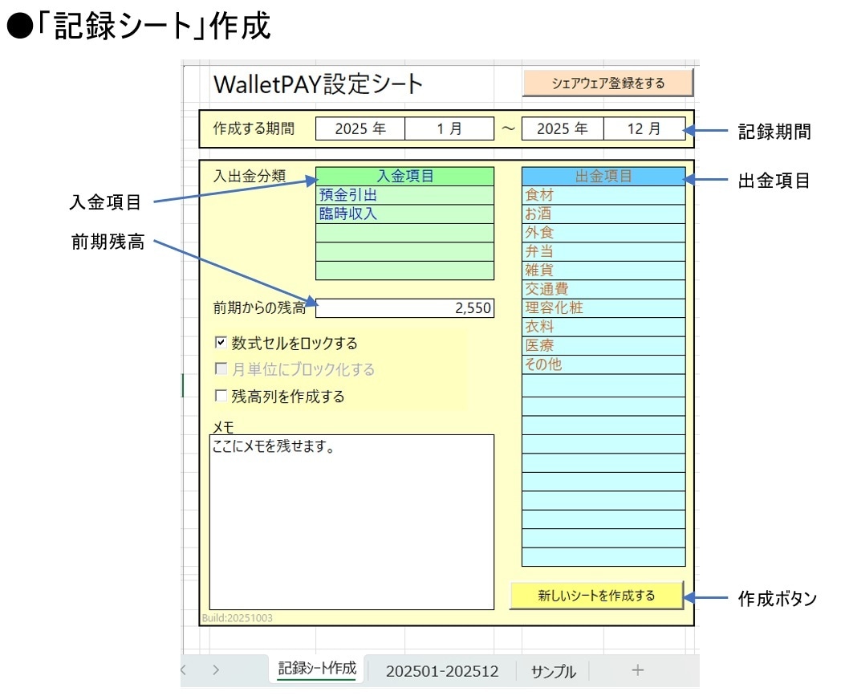Select the 臨時収入 income item cell
845x696 pixels.
pos(404,214)
